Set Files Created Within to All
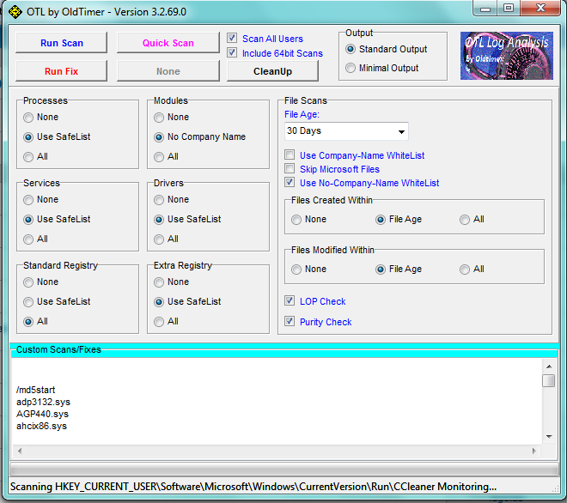 pos(465,220)
